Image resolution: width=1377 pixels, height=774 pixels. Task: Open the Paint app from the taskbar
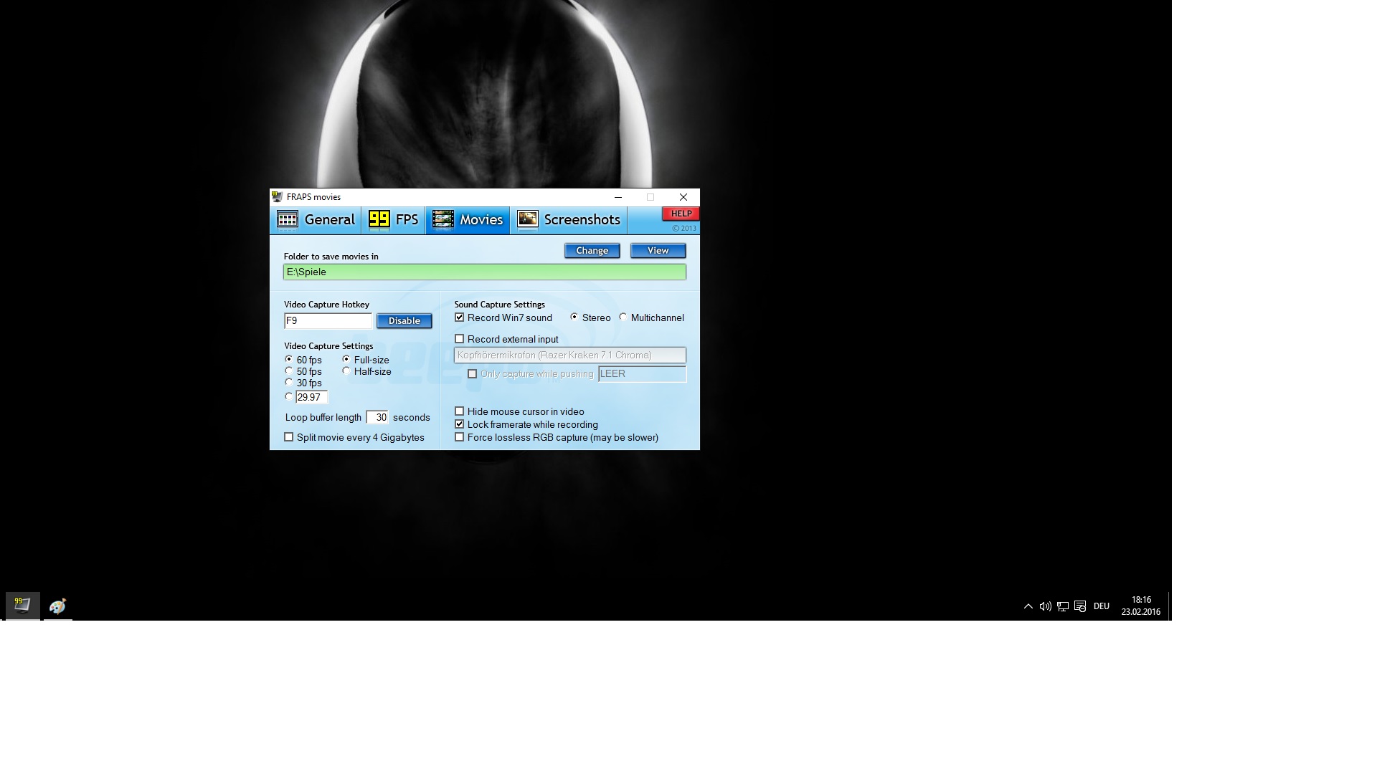coord(57,606)
